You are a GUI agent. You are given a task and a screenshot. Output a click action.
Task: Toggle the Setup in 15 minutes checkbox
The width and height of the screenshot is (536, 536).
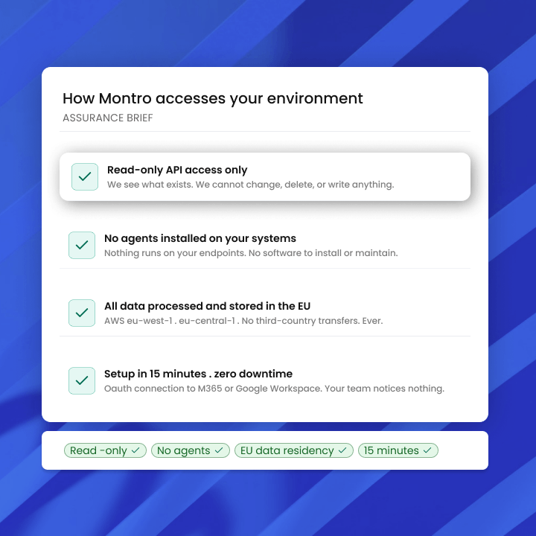[82, 380]
